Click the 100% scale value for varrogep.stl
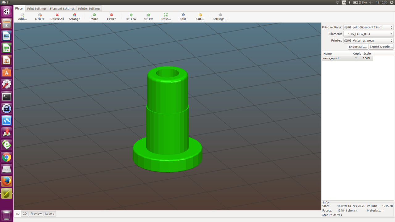Viewport: 395px width, 222px height. point(367,58)
